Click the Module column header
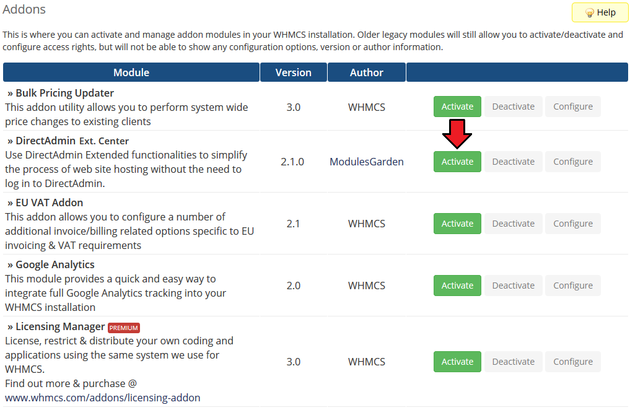Viewport: 630px width, 410px height. point(131,72)
